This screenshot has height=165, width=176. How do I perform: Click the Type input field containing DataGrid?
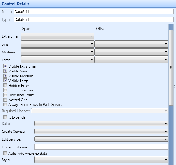[94, 19]
